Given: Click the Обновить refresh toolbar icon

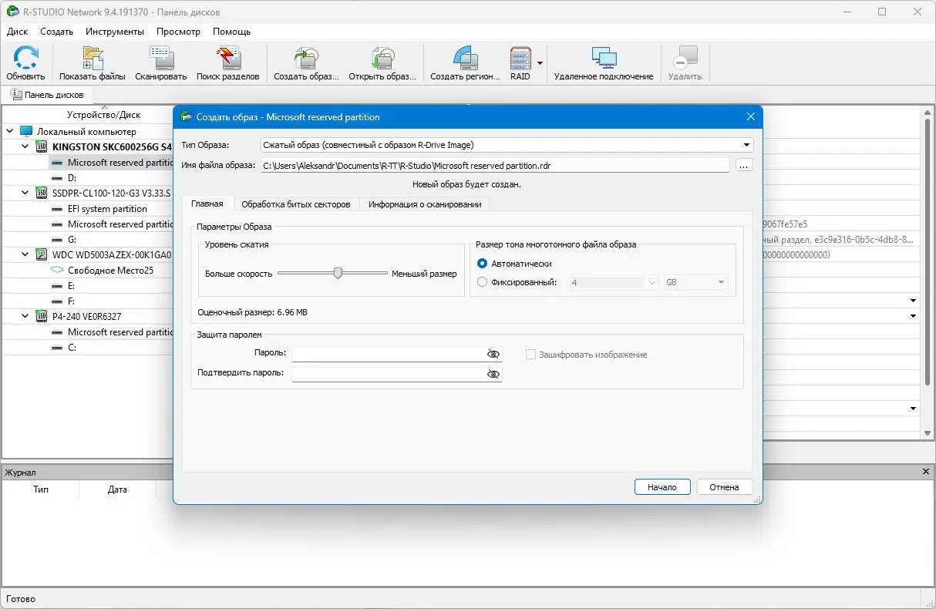Looking at the screenshot, I should point(25,58).
